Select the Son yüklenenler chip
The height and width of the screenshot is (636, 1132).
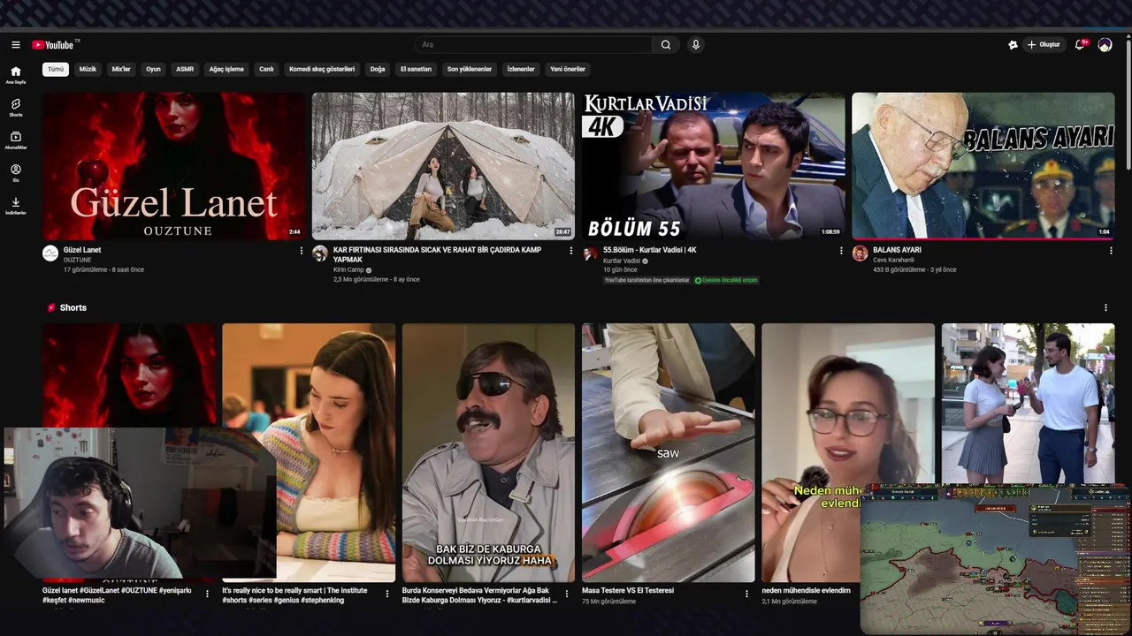tap(470, 69)
